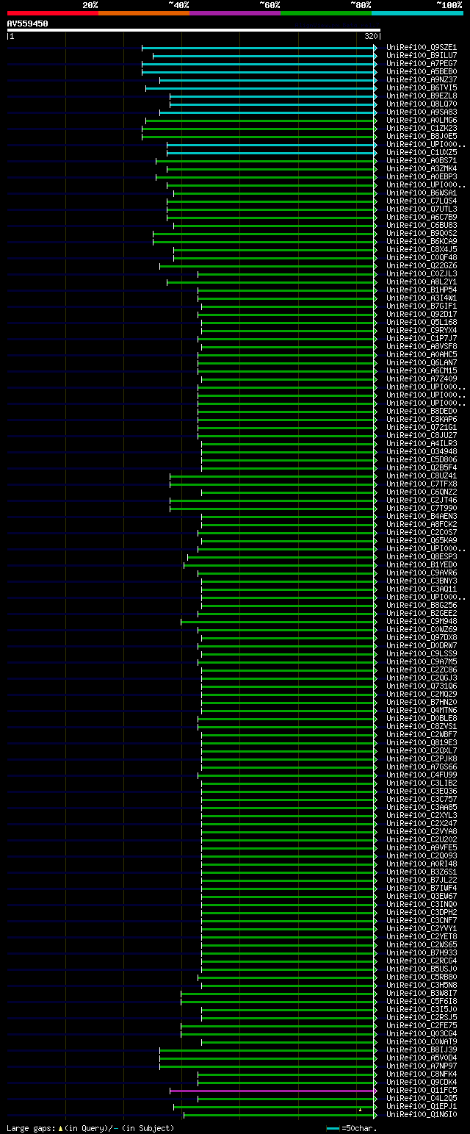The height and width of the screenshot is (1134, 470).
Task: Select the UniRef100_Q2B5F4 label
Action: [x=422, y=468]
